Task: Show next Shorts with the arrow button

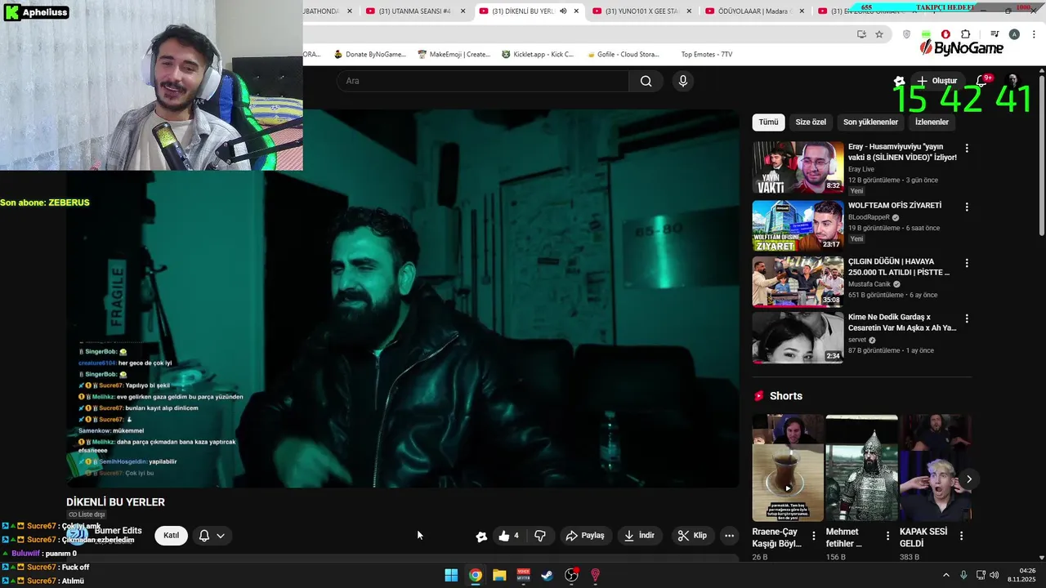Action: 968,479
